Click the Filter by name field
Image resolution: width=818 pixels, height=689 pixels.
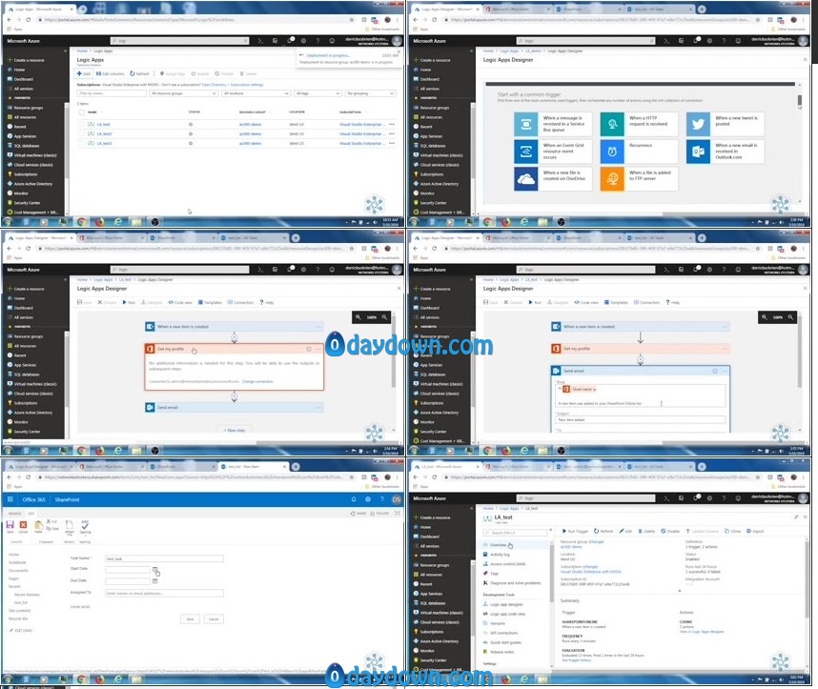tap(112, 93)
